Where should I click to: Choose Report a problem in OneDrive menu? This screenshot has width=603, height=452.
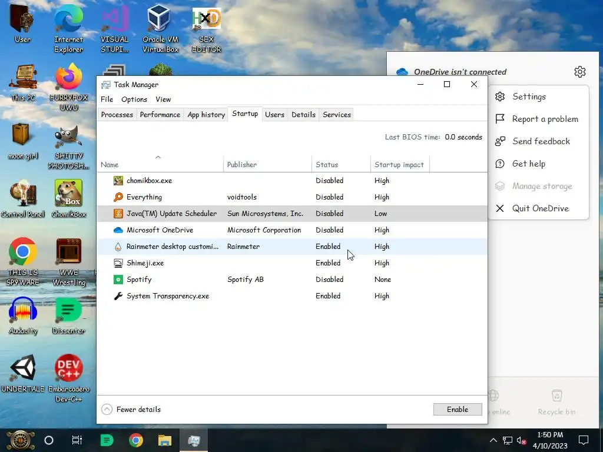[538, 119]
